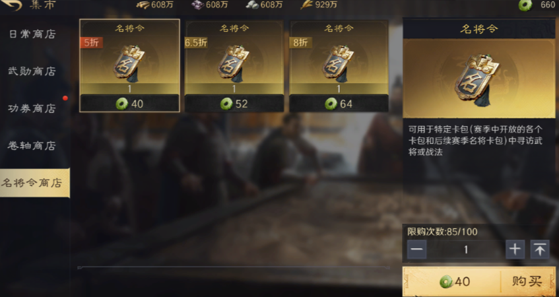Select the 5折 名将令 token card

[130, 65]
